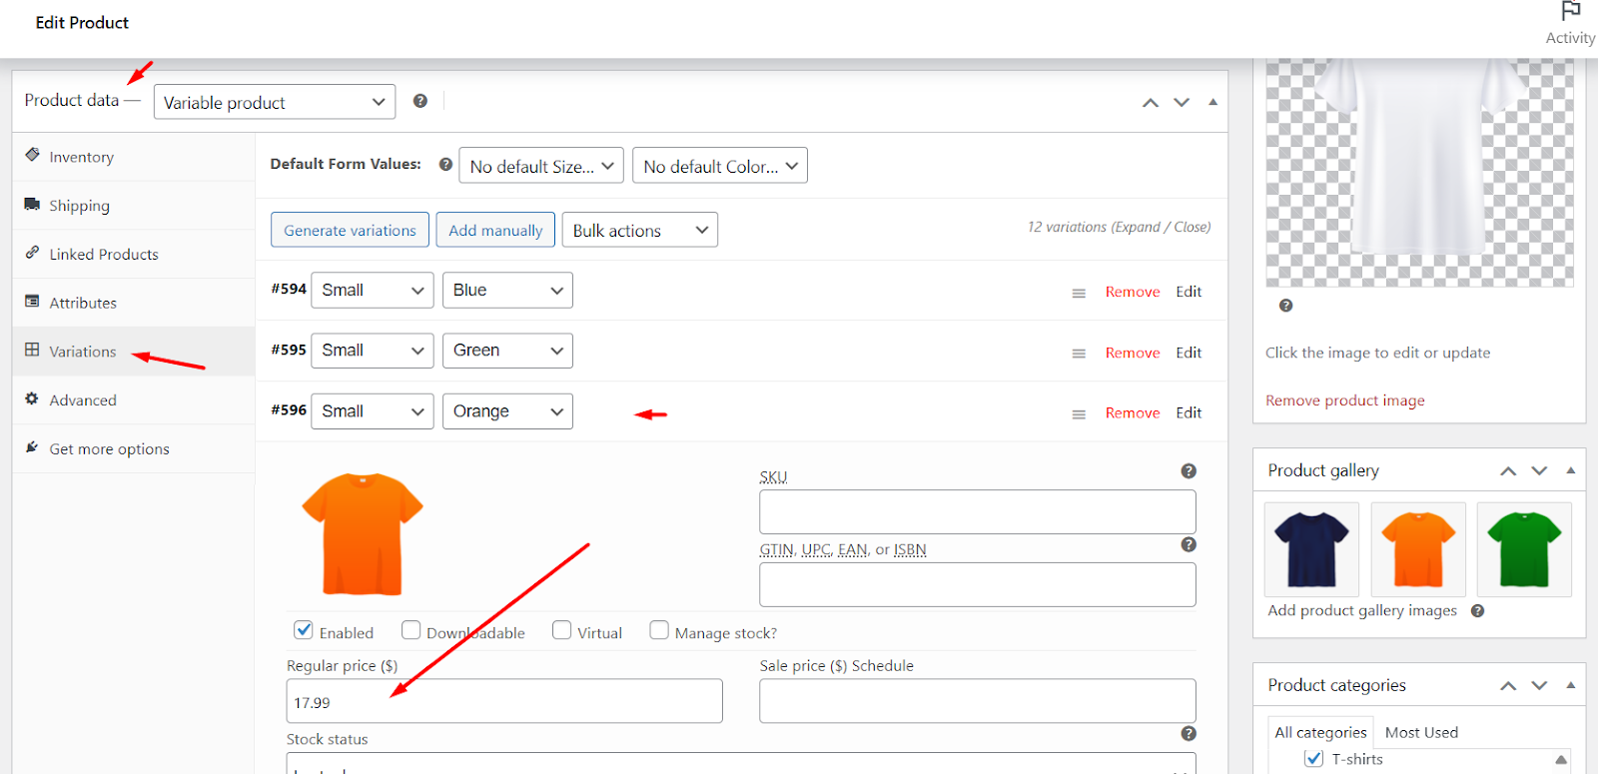This screenshot has height=774, width=1598.
Task: Open the Orange color dropdown
Action: pos(507,411)
